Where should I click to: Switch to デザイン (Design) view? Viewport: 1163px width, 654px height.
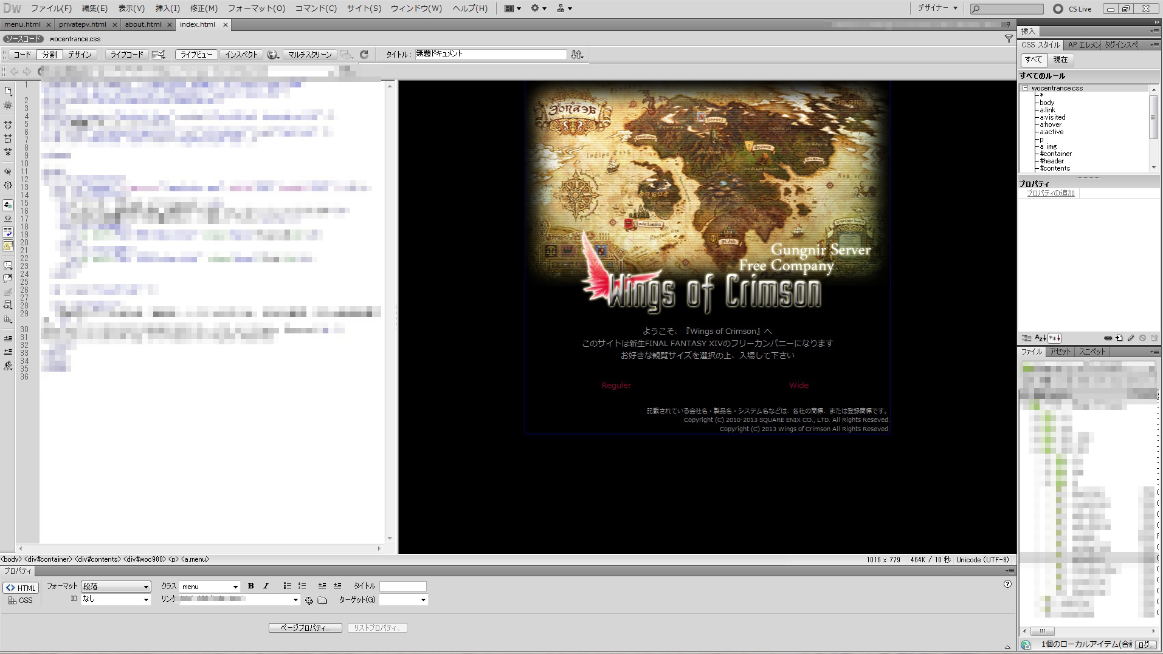coord(80,55)
